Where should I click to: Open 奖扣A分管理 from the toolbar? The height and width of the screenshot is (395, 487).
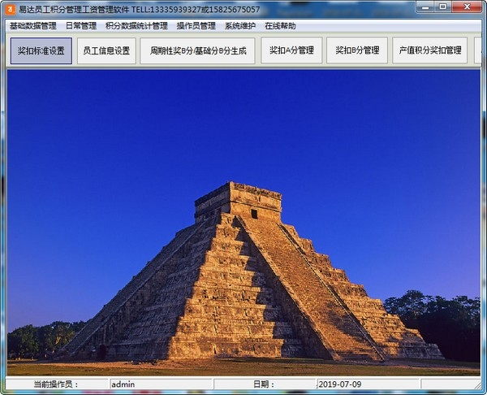pos(291,50)
